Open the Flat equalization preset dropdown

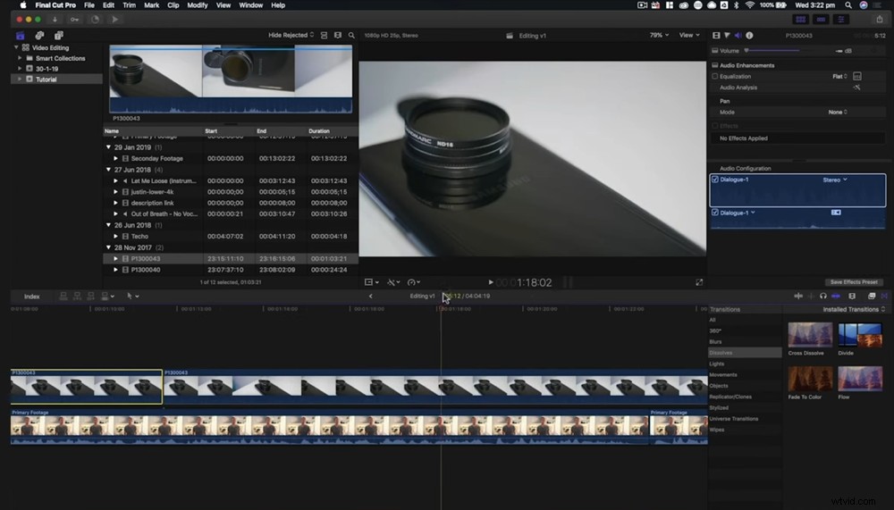[x=839, y=76]
